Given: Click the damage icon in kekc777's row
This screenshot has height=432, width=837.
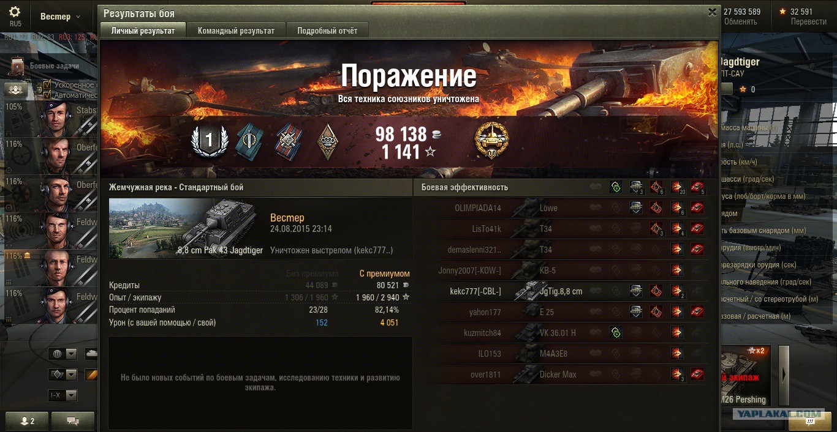Looking at the screenshot, I should pos(677,291).
